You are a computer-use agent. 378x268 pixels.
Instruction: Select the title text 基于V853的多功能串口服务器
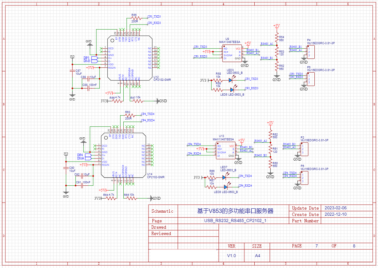tap(235, 211)
